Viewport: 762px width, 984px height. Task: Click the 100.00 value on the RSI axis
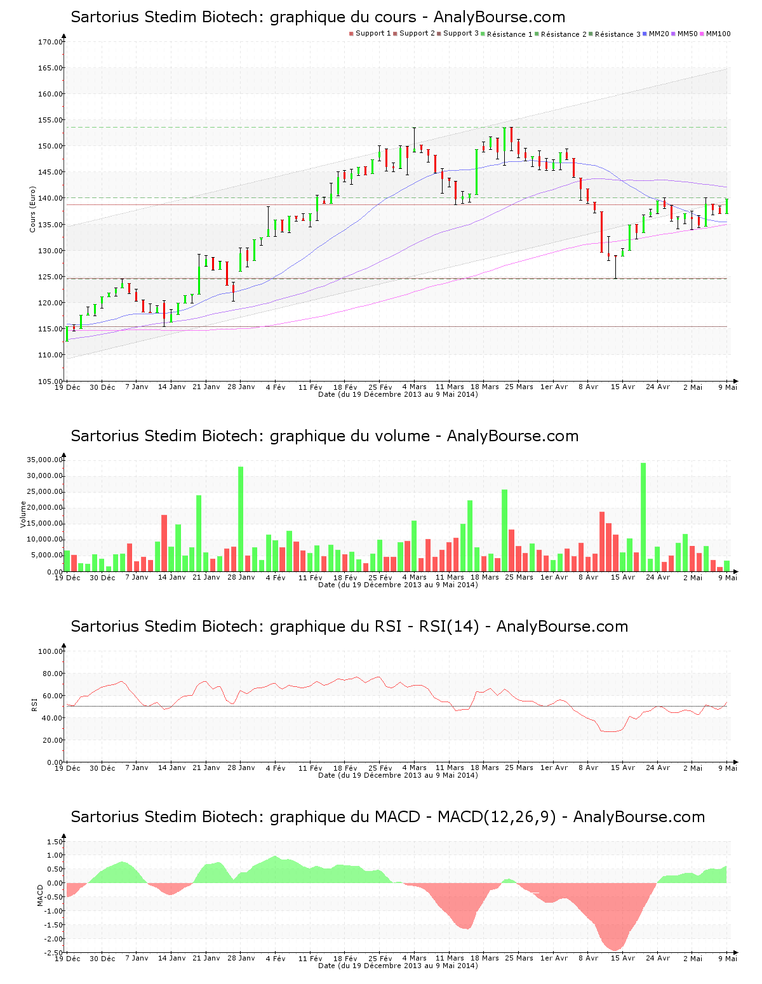click(x=50, y=651)
